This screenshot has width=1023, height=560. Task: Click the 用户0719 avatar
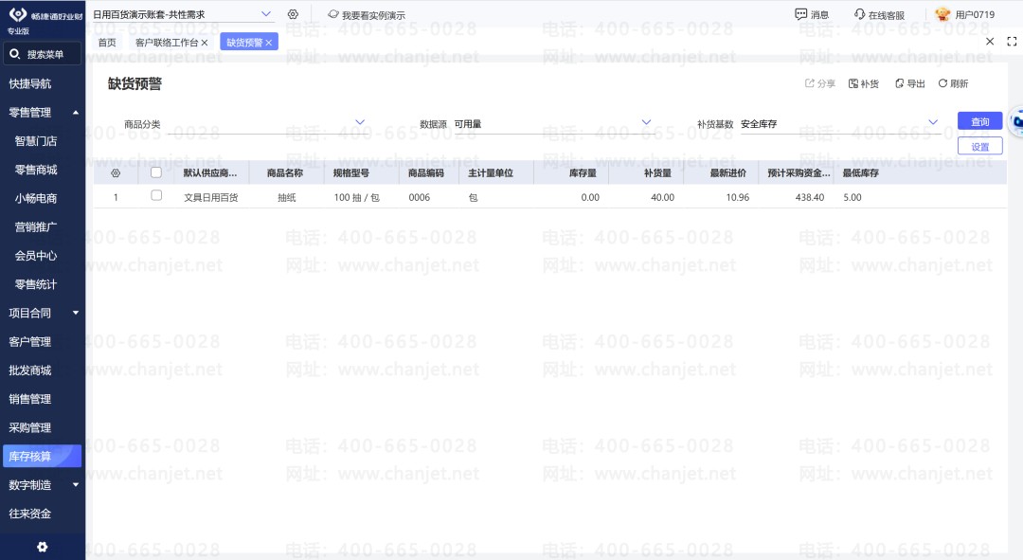[x=942, y=13]
